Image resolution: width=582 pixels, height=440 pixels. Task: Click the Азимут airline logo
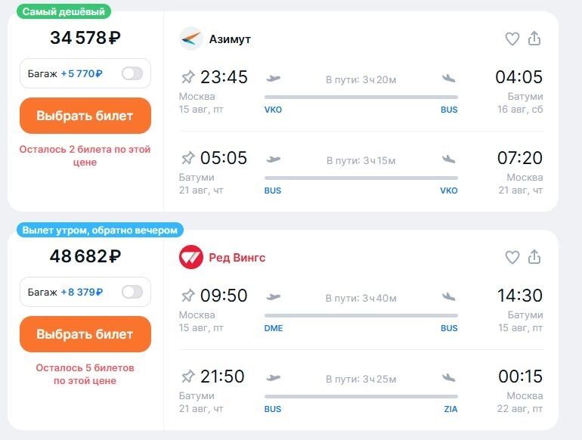pos(191,39)
